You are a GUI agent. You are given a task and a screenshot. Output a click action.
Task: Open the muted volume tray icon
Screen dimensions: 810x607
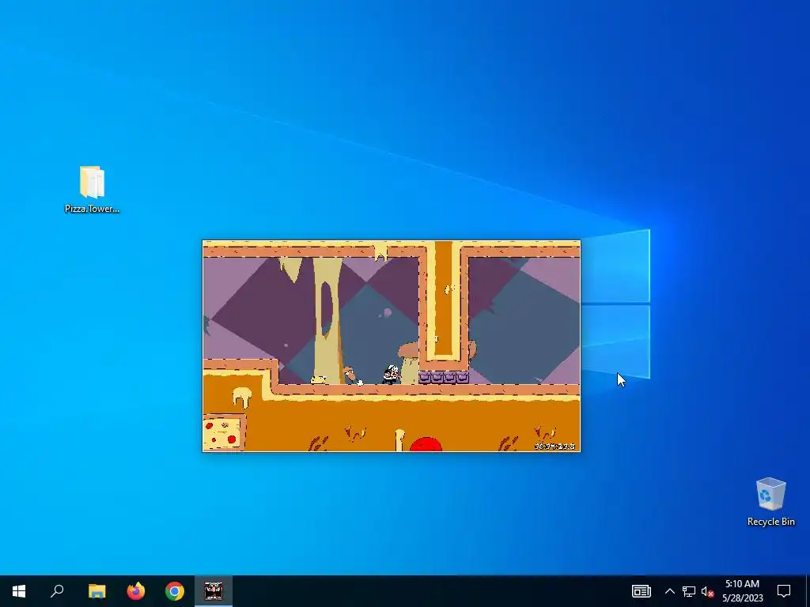click(x=707, y=591)
